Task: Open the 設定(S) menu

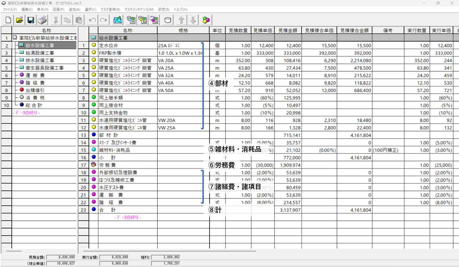Action: click(x=164, y=9)
